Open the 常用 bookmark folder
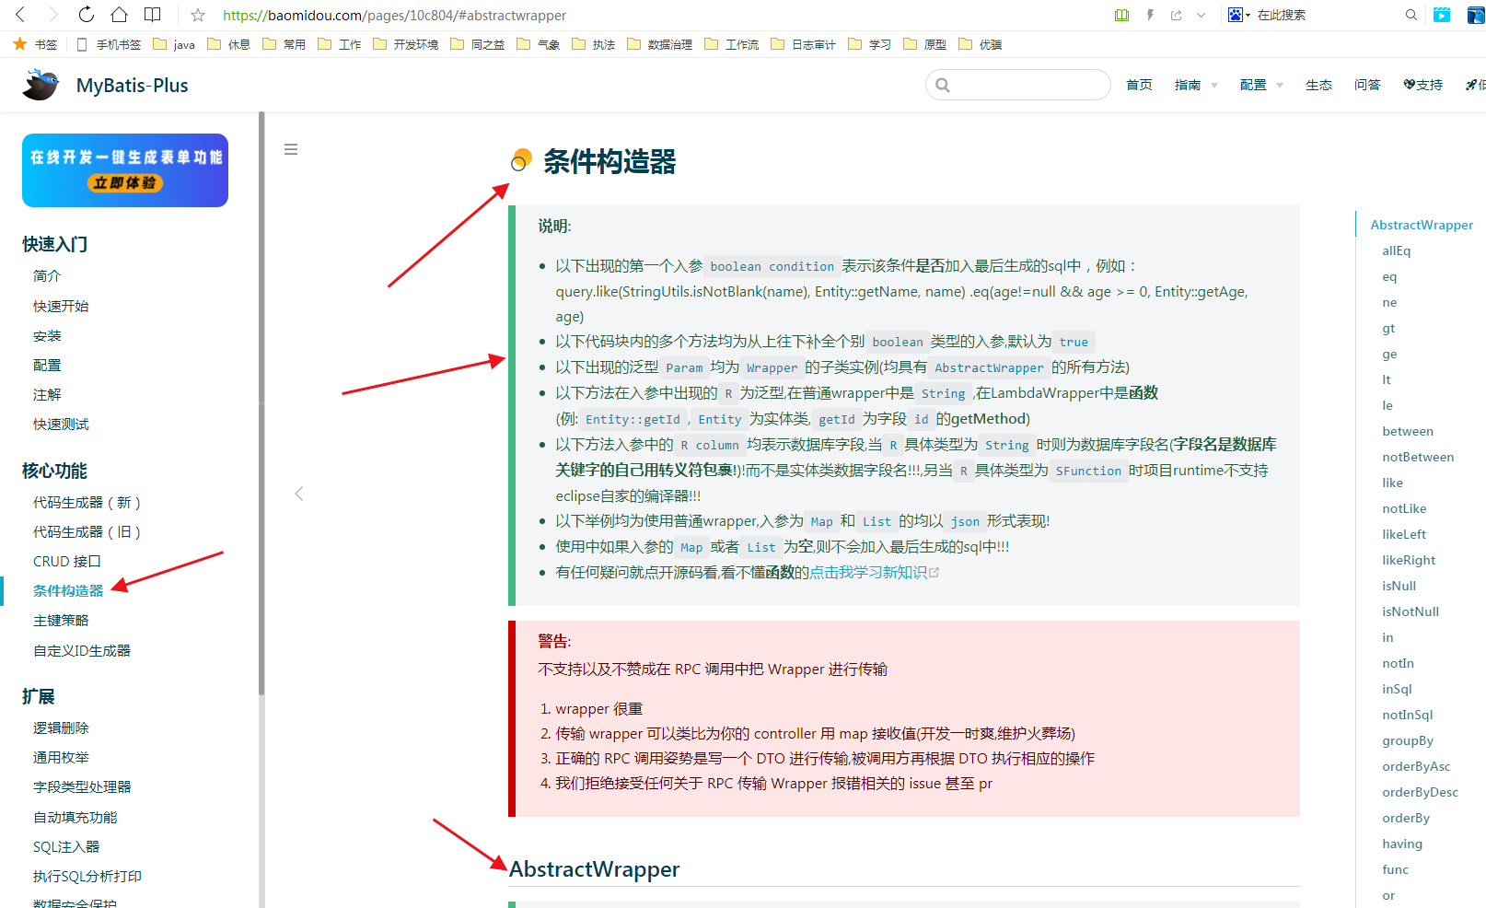The height and width of the screenshot is (908, 1486). coord(284,44)
